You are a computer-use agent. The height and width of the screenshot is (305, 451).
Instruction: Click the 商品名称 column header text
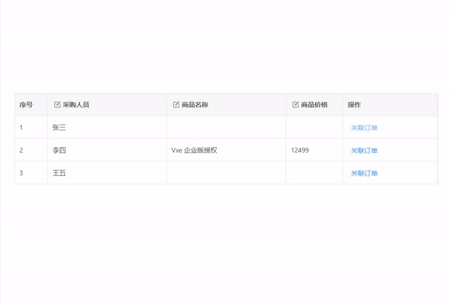click(x=195, y=105)
